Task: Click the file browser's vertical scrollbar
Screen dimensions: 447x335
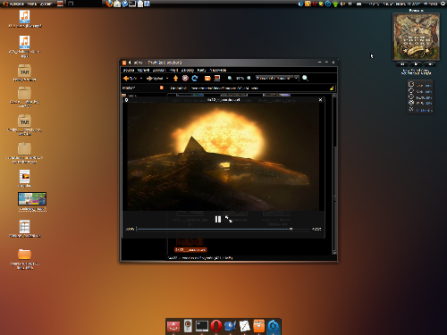Action: click(x=334, y=174)
